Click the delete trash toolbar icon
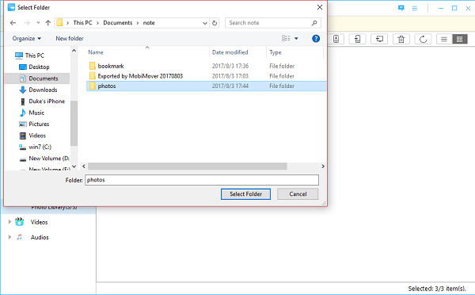This screenshot has height=295, width=475. point(401,39)
